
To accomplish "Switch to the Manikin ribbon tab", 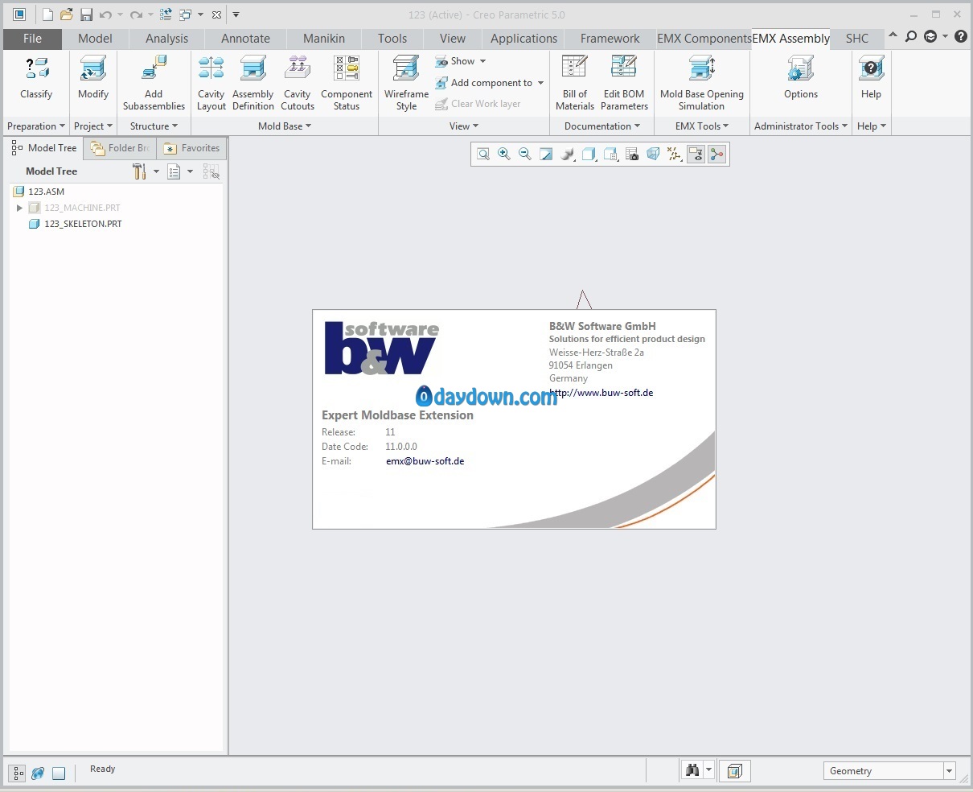I will tap(324, 39).
